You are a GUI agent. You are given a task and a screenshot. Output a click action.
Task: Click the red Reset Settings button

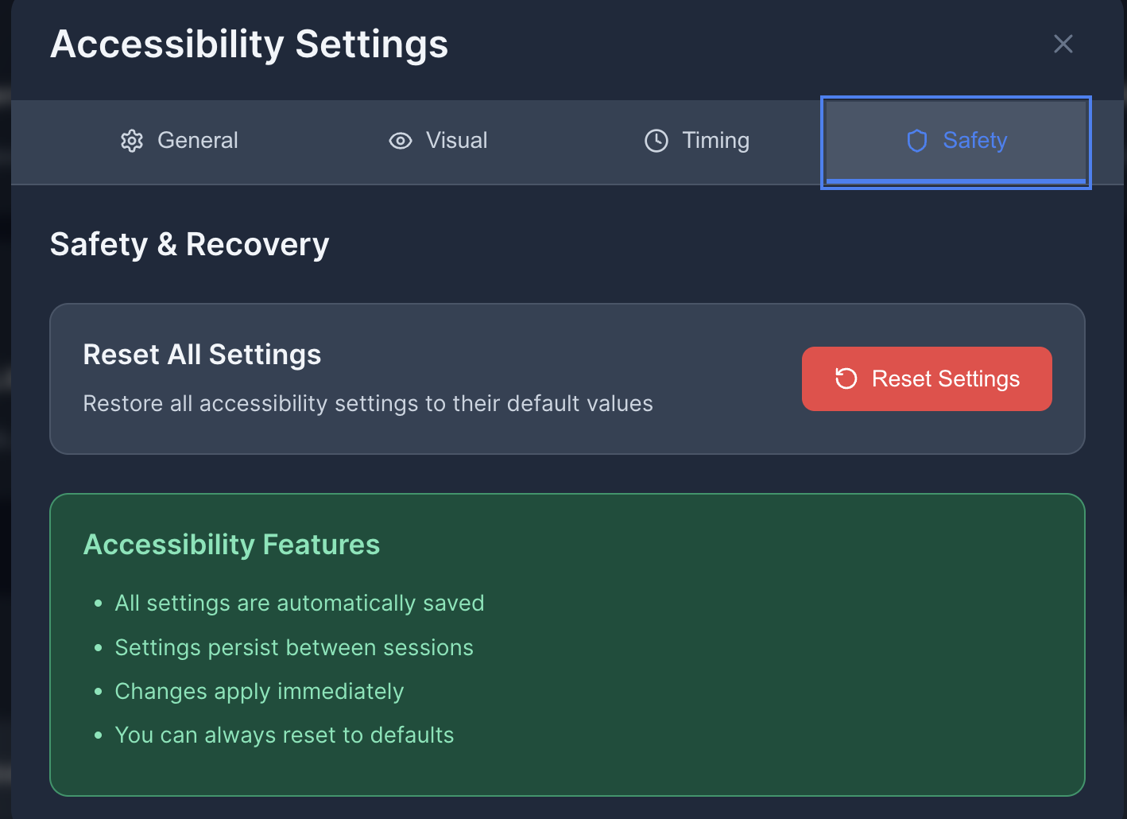927,378
